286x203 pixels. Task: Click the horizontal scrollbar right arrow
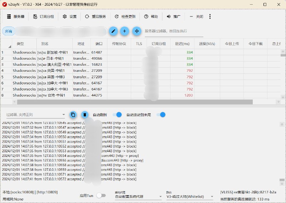click(278, 102)
